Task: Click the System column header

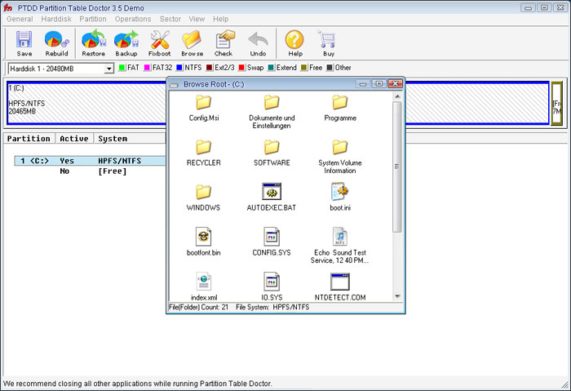Action: coord(130,139)
